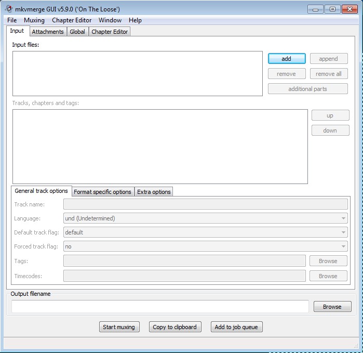Viewport: 363px width, 353px height.
Task: Click the up button beside tracks list
Action: (330, 115)
